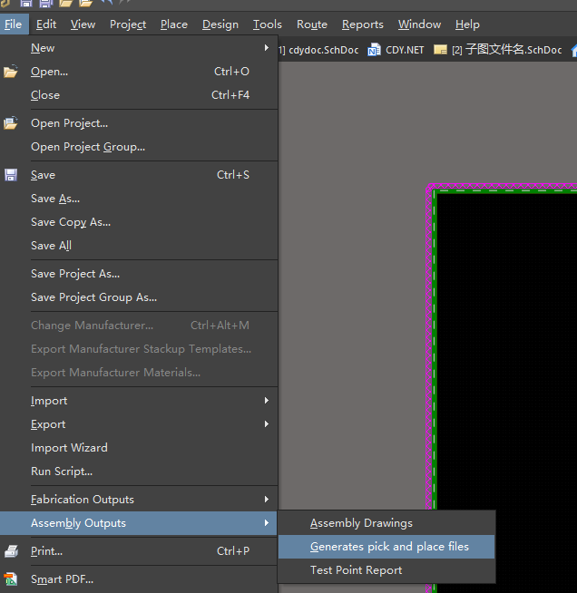This screenshot has height=593, width=577.
Task: Choose Save As...
Action: tap(139, 199)
